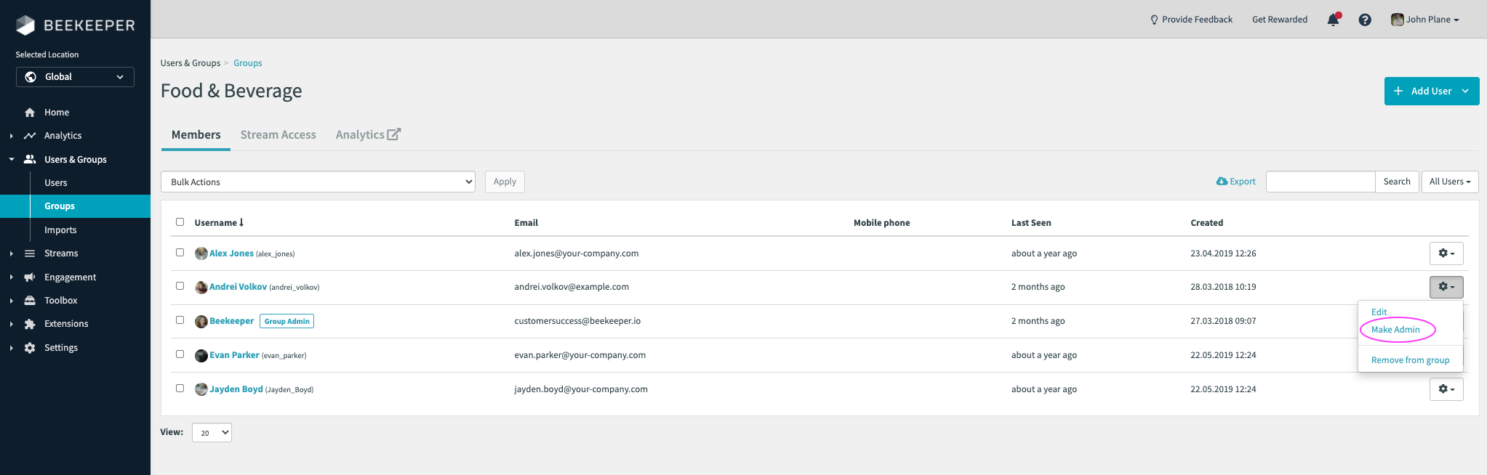Select Remove from group option
The height and width of the screenshot is (475, 1487).
point(1409,360)
